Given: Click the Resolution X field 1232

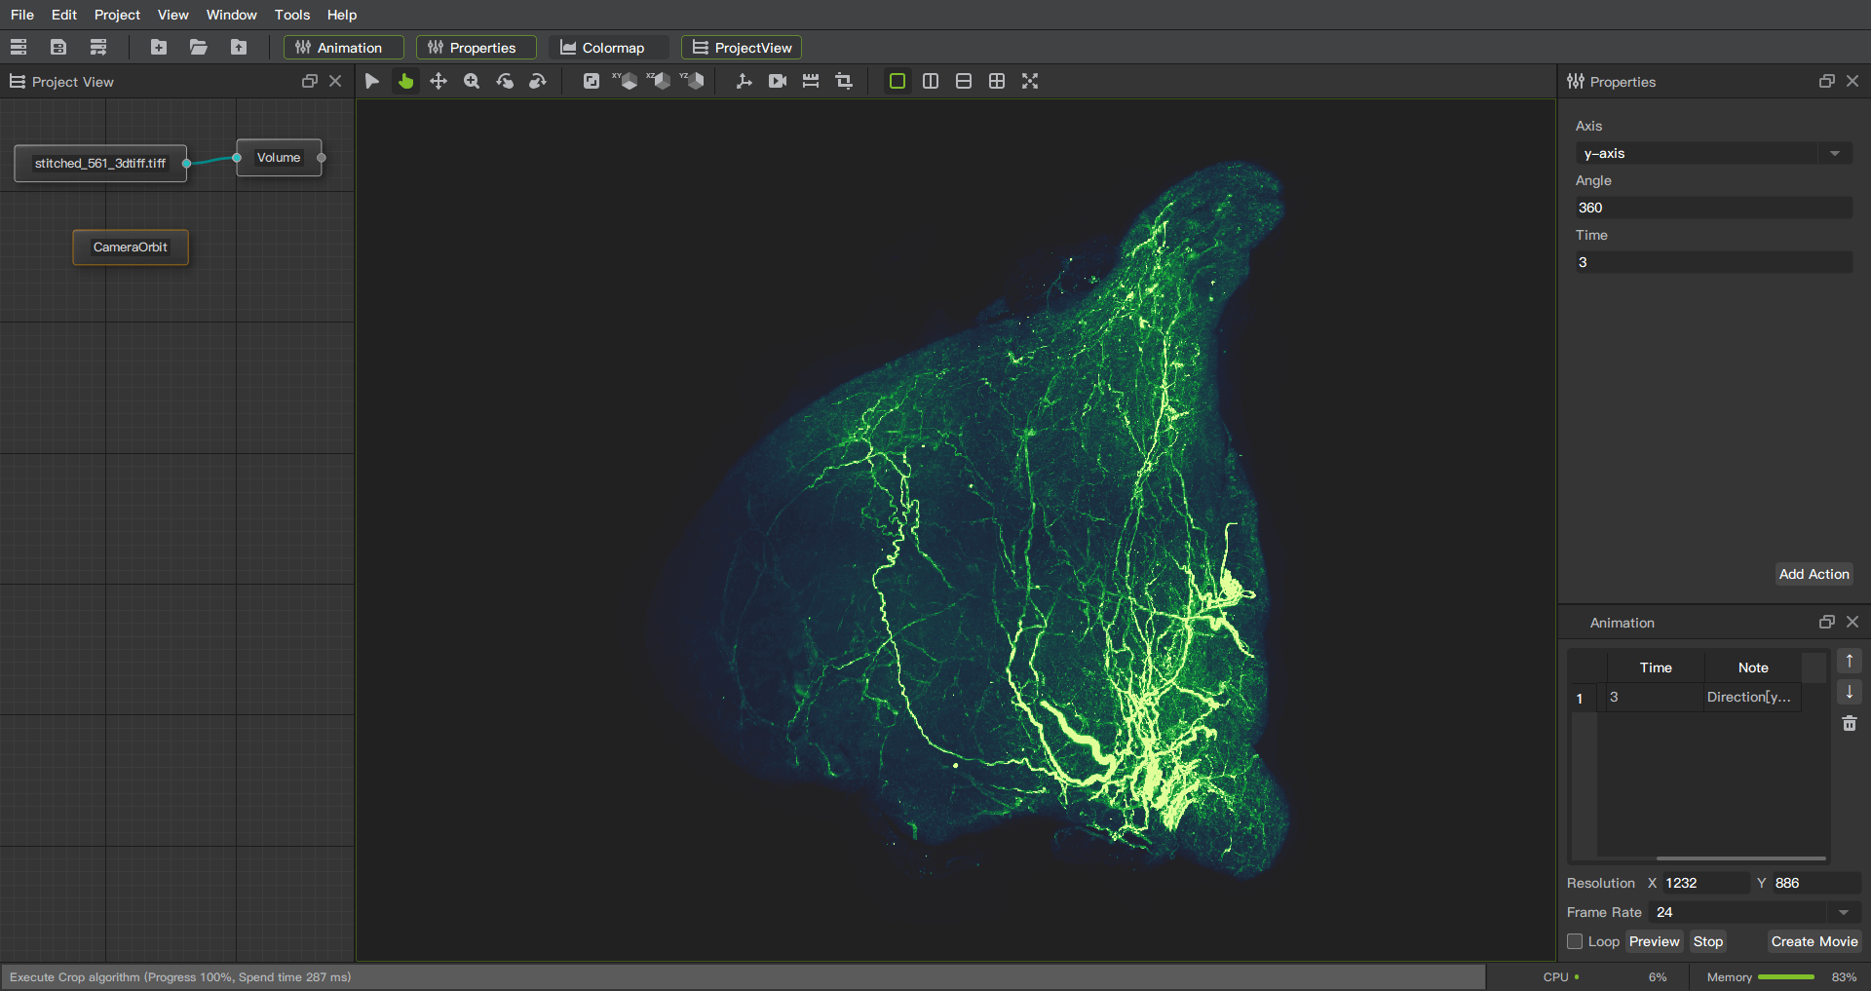Looking at the screenshot, I should (x=1705, y=883).
